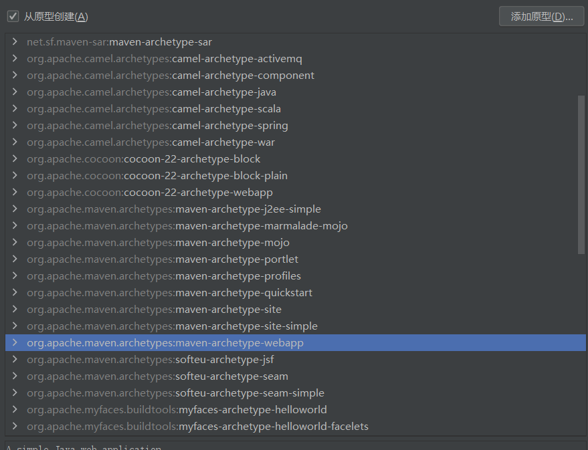Select camel-archetype-scala archetype row

(x=296, y=109)
